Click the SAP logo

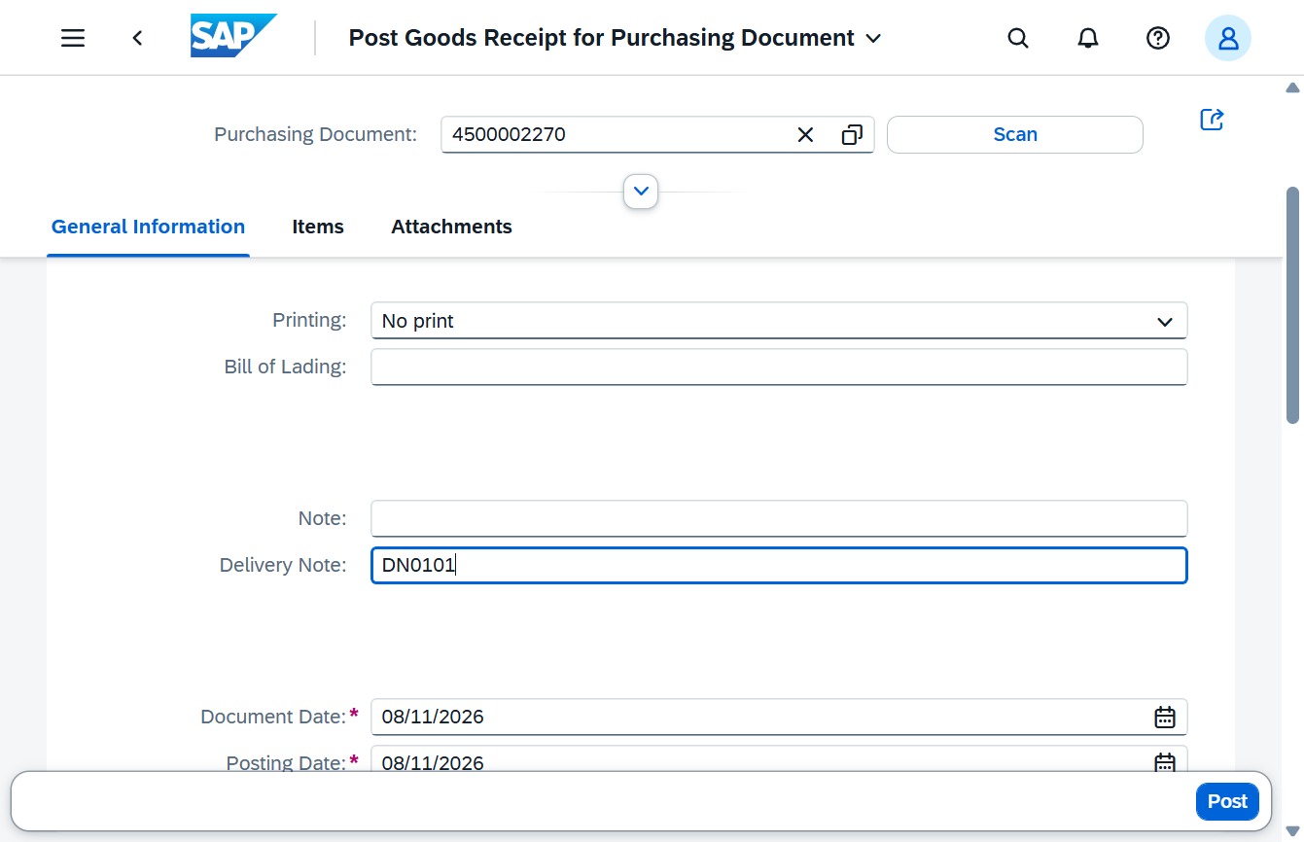pyautogui.click(x=233, y=36)
